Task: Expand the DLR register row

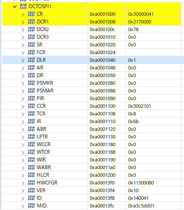Action: 23,60
